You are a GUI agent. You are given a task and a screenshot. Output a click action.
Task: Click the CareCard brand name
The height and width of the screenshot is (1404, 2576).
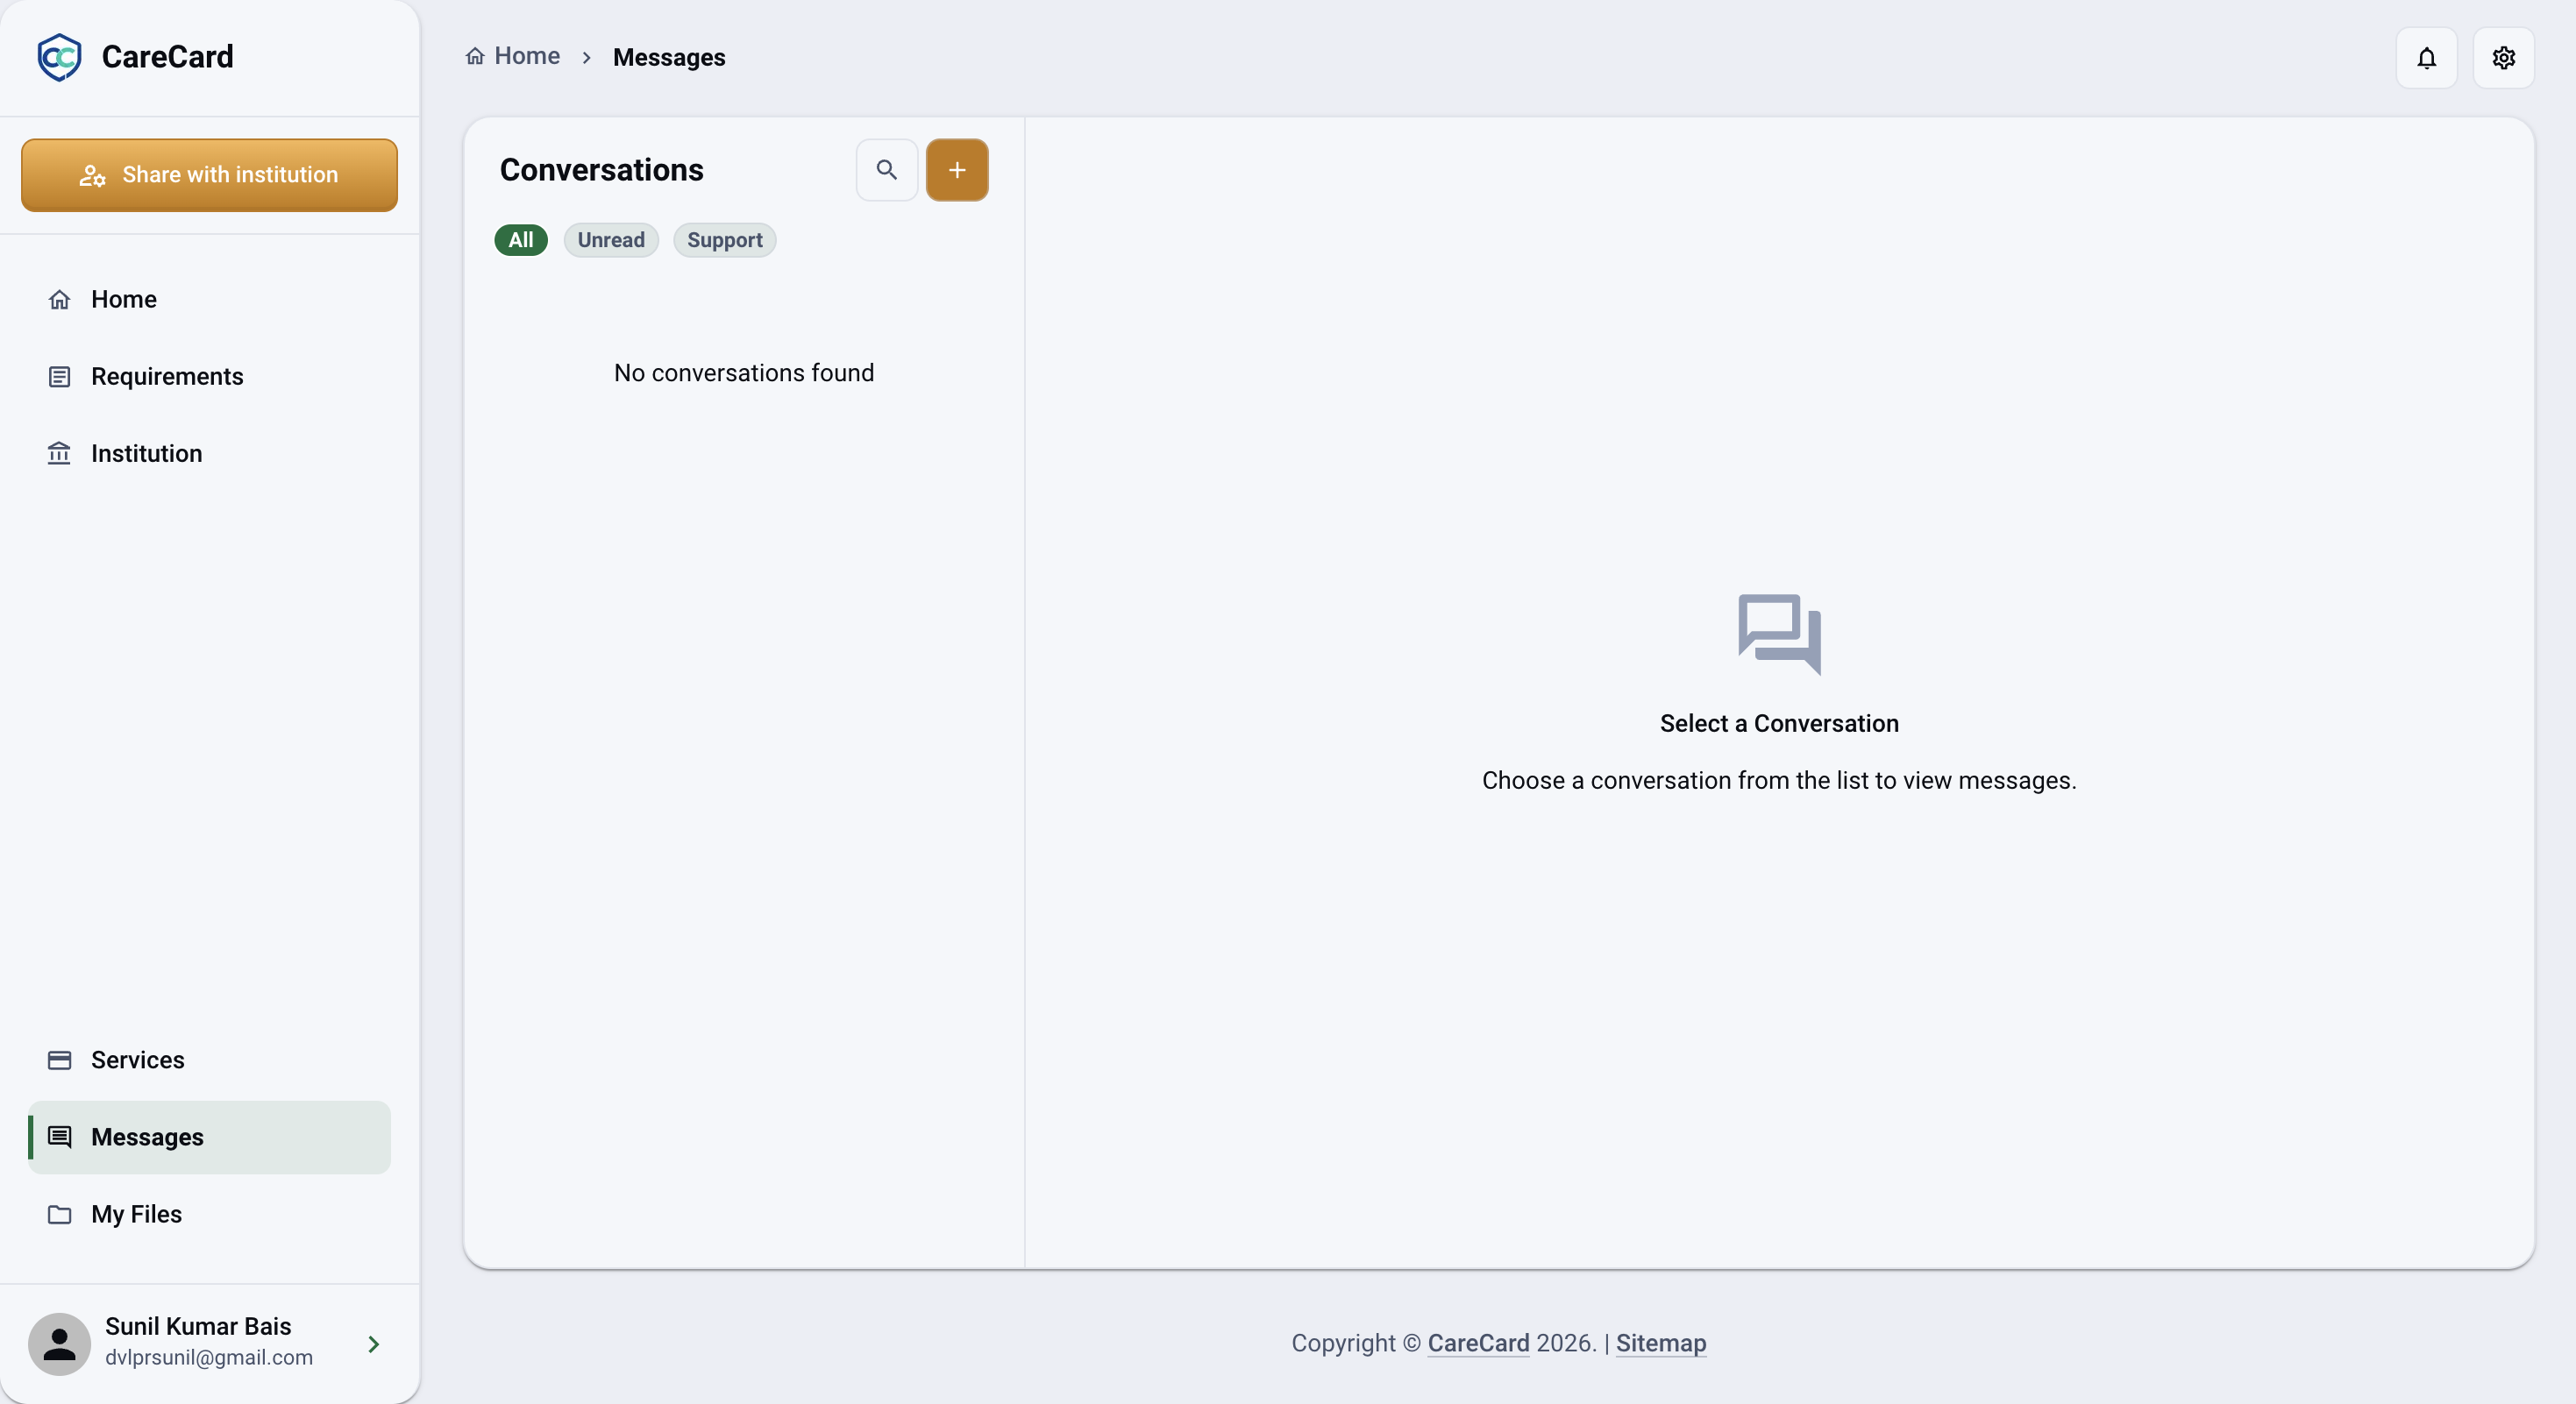click(x=168, y=57)
